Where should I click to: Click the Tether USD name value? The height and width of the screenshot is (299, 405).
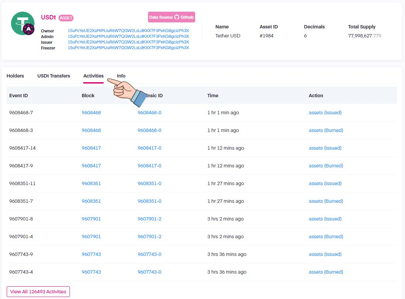point(228,36)
